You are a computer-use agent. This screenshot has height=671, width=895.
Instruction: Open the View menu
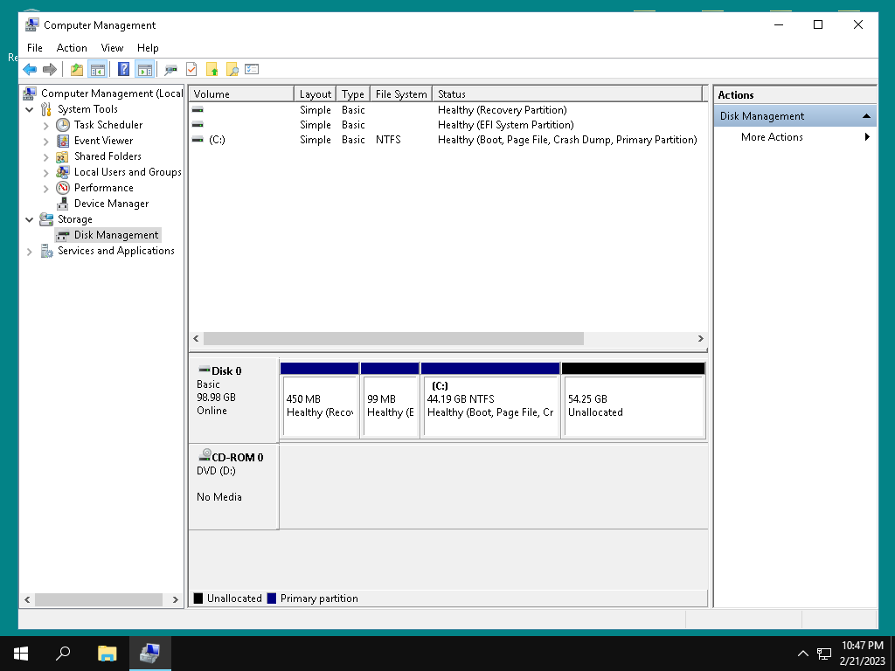(x=112, y=48)
